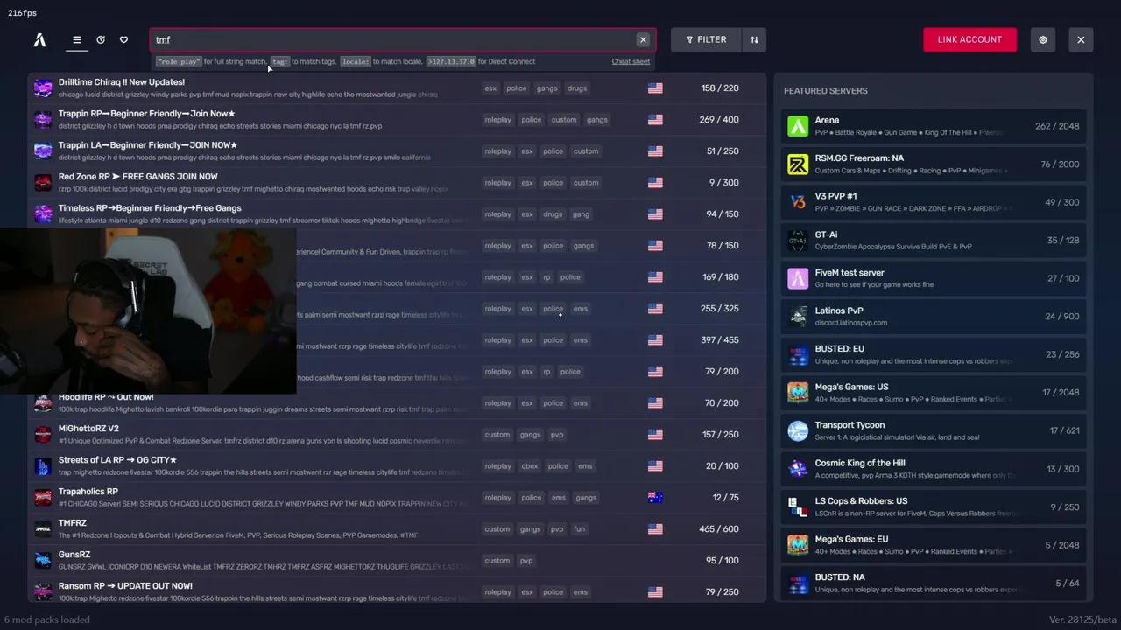Open BUSTED: NA featured server
1121x630 pixels.
click(934, 583)
